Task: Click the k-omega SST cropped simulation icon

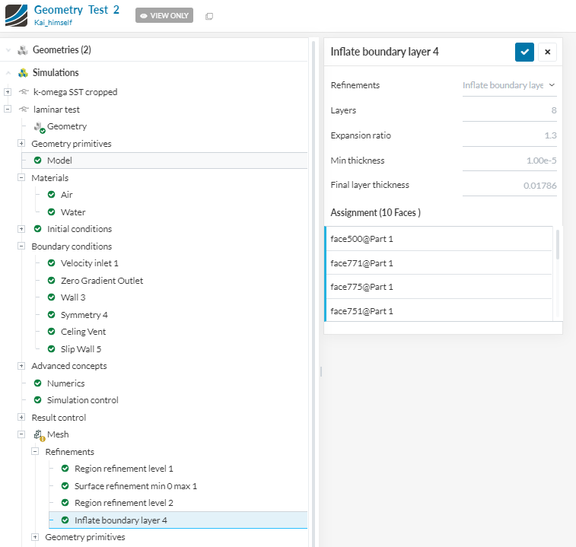Action: (24, 92)
